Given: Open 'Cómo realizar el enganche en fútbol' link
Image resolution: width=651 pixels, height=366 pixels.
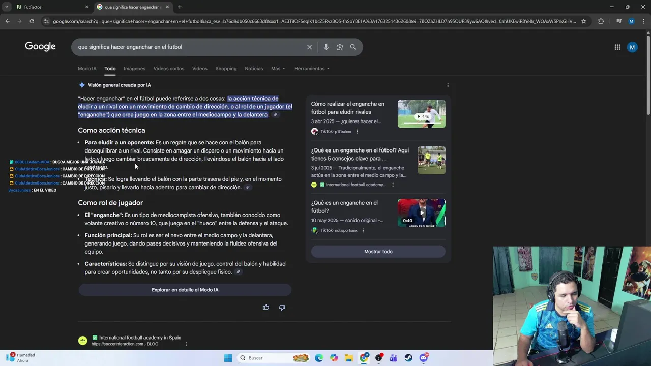Looking at the screenshot, I should point(348,108).
